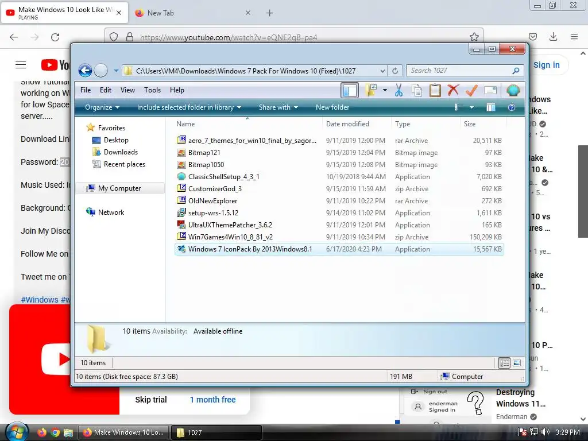Select setup-wrs-1.5.12 application
Viewport: 588px width, 441px height.
339,212
